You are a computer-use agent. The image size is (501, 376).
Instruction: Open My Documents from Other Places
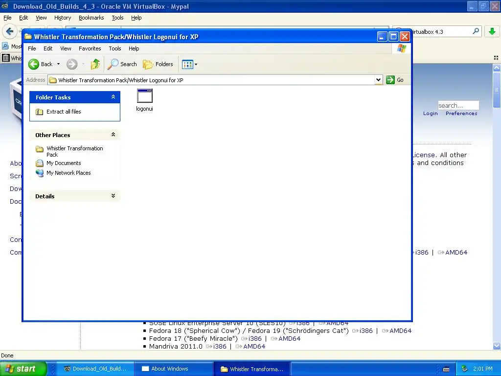point(64,163)
